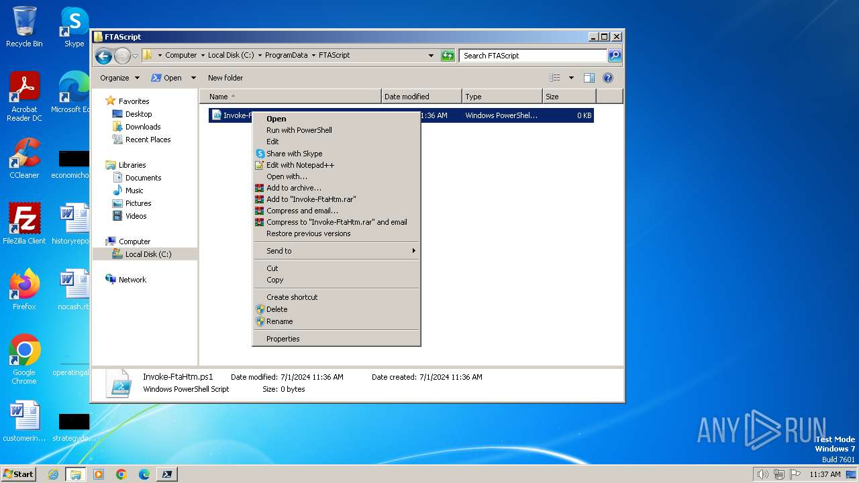The height and width of the screenshot is (483, 859).
Task: Choose Compress and email…
Action: (x=336, y=211)
